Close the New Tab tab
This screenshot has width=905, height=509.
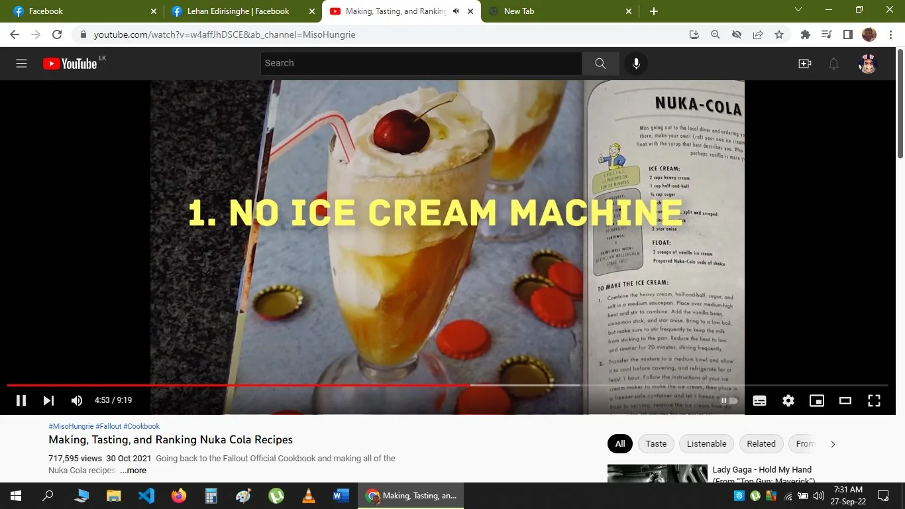coord(628,11)
